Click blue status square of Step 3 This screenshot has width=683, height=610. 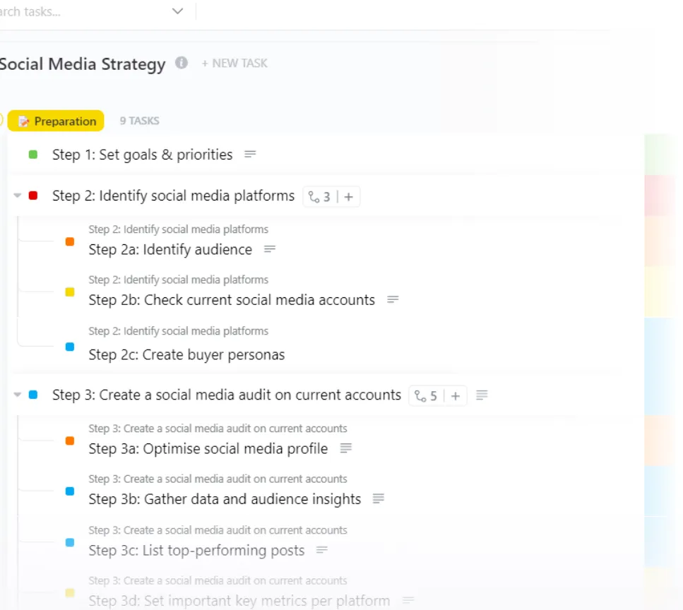pos(33,395)
